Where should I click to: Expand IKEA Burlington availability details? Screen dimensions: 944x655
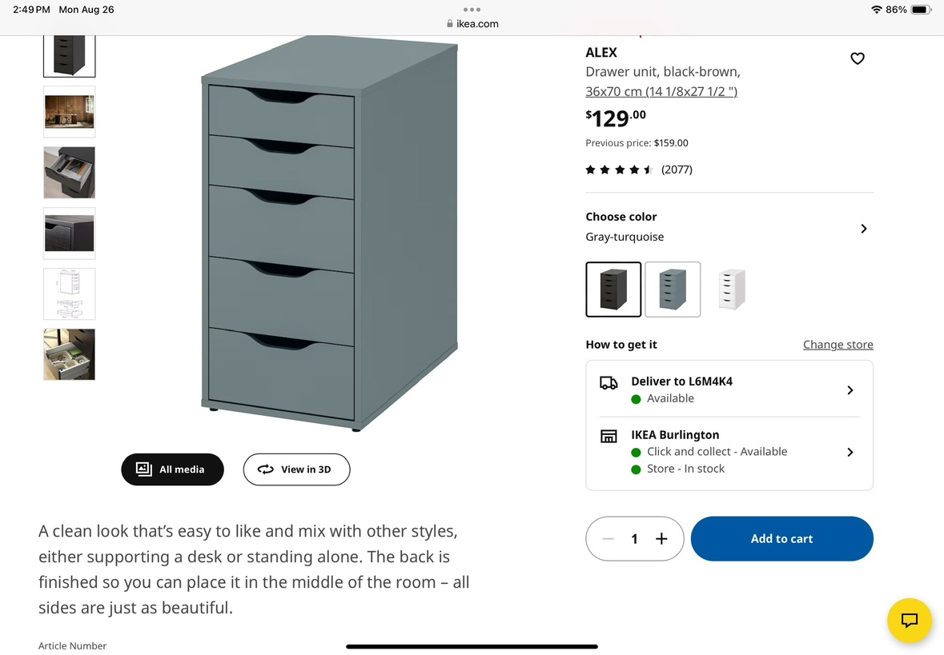tap(850, 452)
